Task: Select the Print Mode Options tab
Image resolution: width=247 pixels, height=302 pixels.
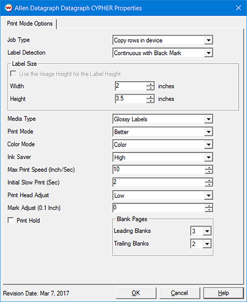Action: (x=30, y=24)
